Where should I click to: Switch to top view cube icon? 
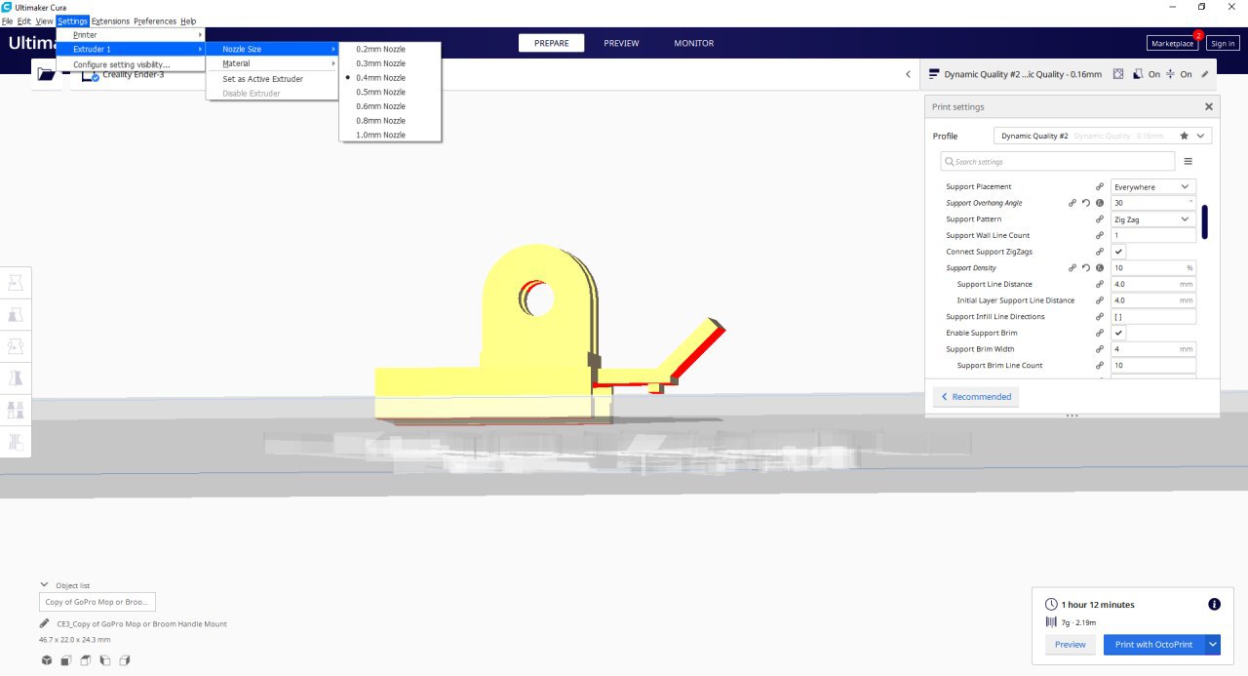coord(85,660)
